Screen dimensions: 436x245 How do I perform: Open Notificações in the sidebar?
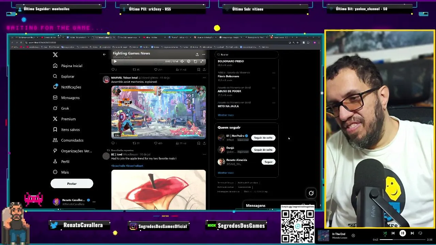(x=67, y=87)
